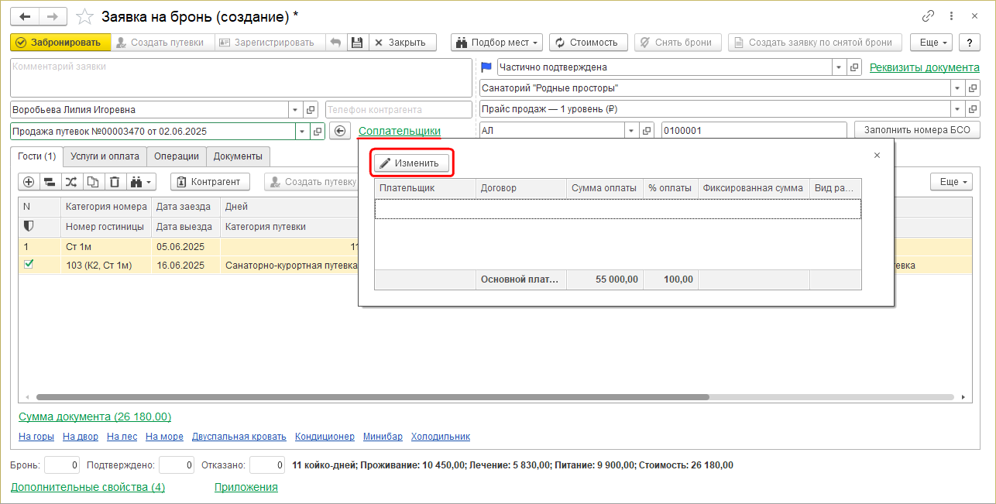996x504 pixels.
Task: Expand the Воробьева Лилия Игоревна dropdown arrow
Action: pyautogui.click(x=295, y=110)
